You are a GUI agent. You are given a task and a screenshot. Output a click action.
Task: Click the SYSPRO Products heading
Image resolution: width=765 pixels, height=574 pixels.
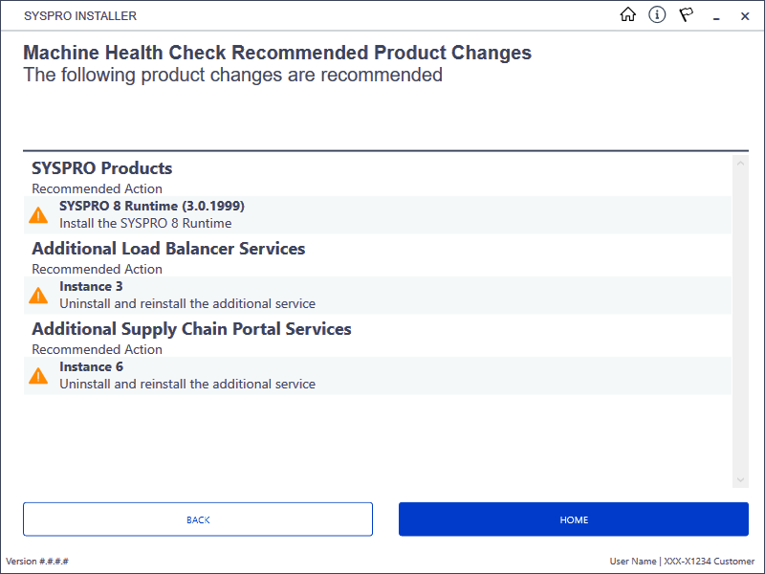(x=102, y=168)
